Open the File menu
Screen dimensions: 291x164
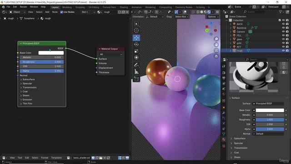tap(8, 7)
